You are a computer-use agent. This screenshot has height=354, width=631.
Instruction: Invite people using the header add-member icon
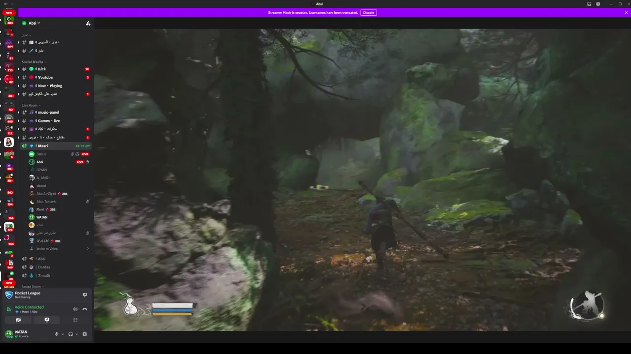click(x=88, y=23)
